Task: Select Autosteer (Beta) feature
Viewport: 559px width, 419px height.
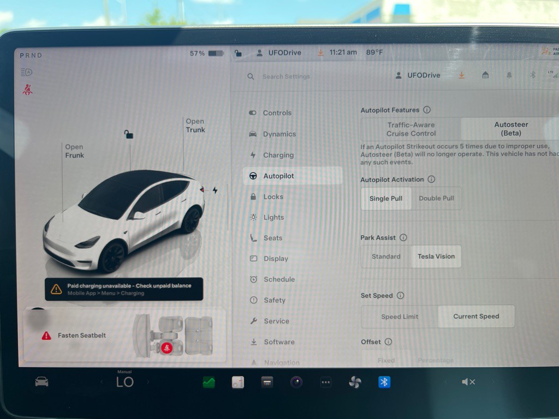Action: point(511,129)
